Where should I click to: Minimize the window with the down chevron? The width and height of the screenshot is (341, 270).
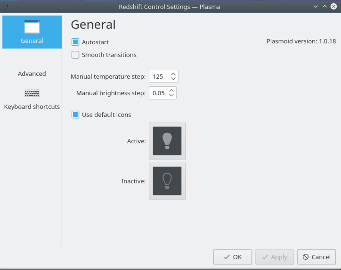316,7
